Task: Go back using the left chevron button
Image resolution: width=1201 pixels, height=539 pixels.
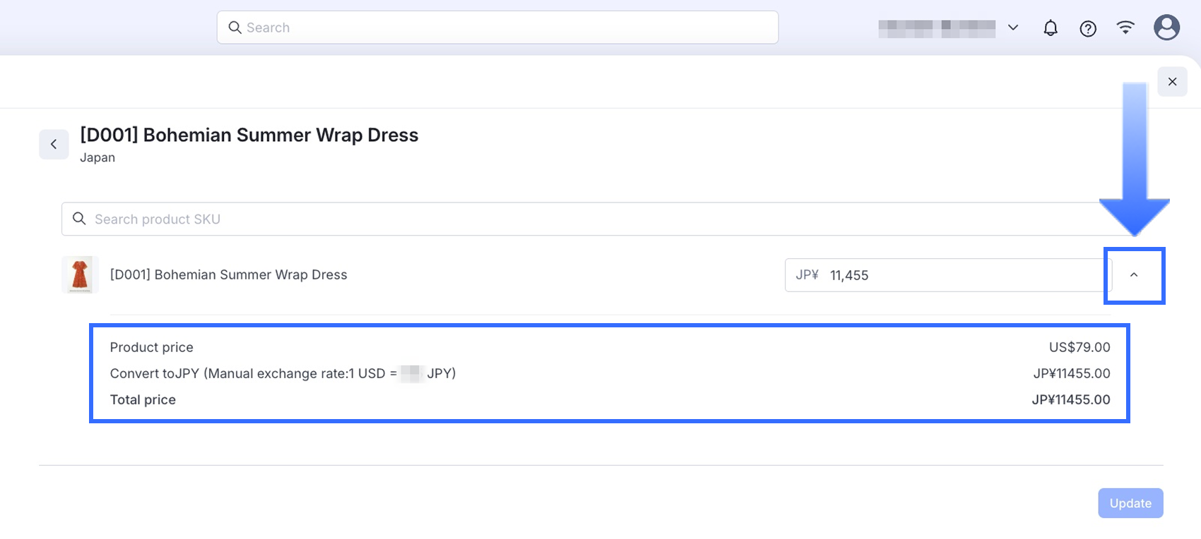Action: point(54,144)
